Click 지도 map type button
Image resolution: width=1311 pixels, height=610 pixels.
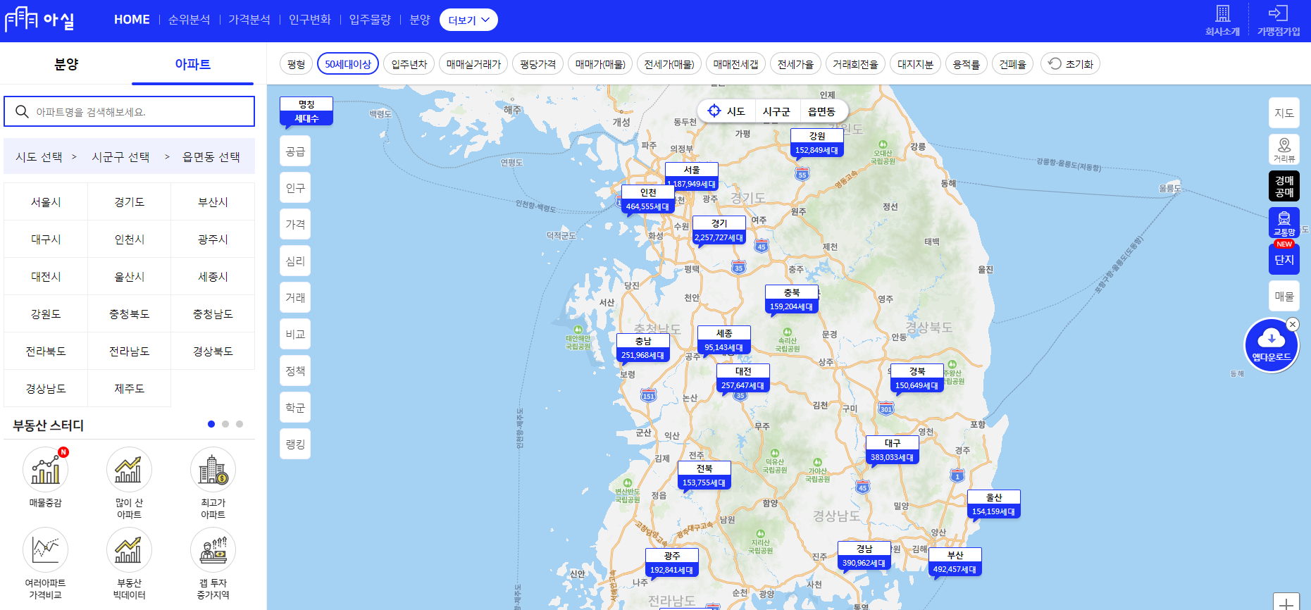pos(1284,113)
